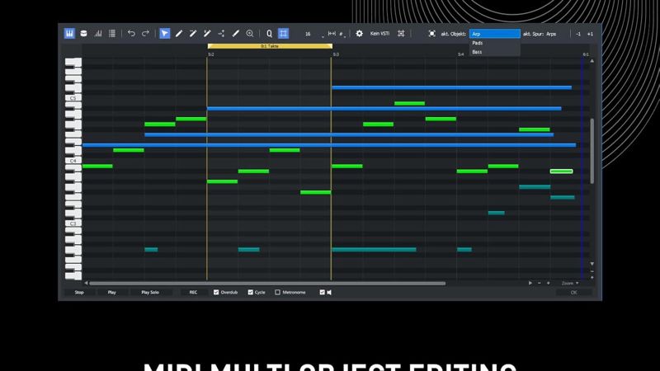Toggle the grid snap icon
660x371 pixels.
283,34
